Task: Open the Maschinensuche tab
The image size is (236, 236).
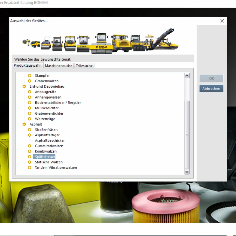Action: coord(58,66)
